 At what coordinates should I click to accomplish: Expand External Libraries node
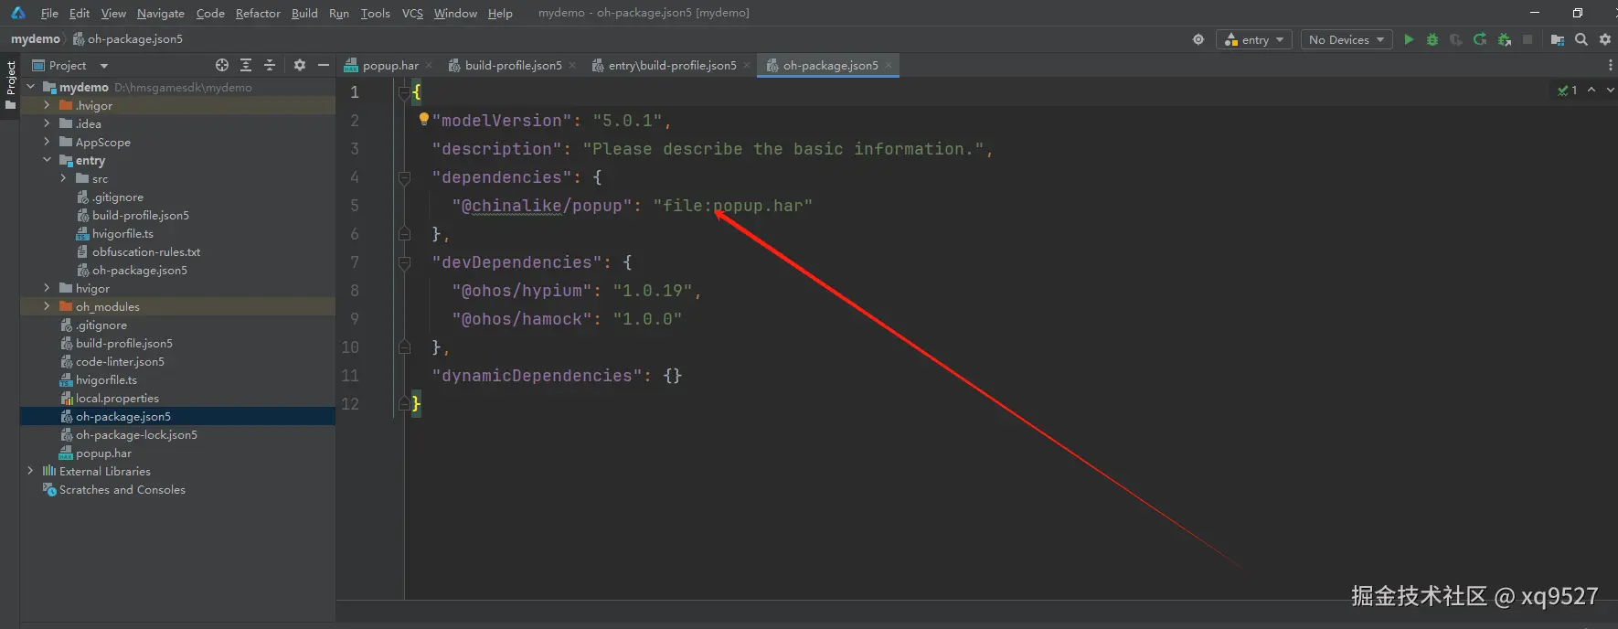tap(30, 471)
